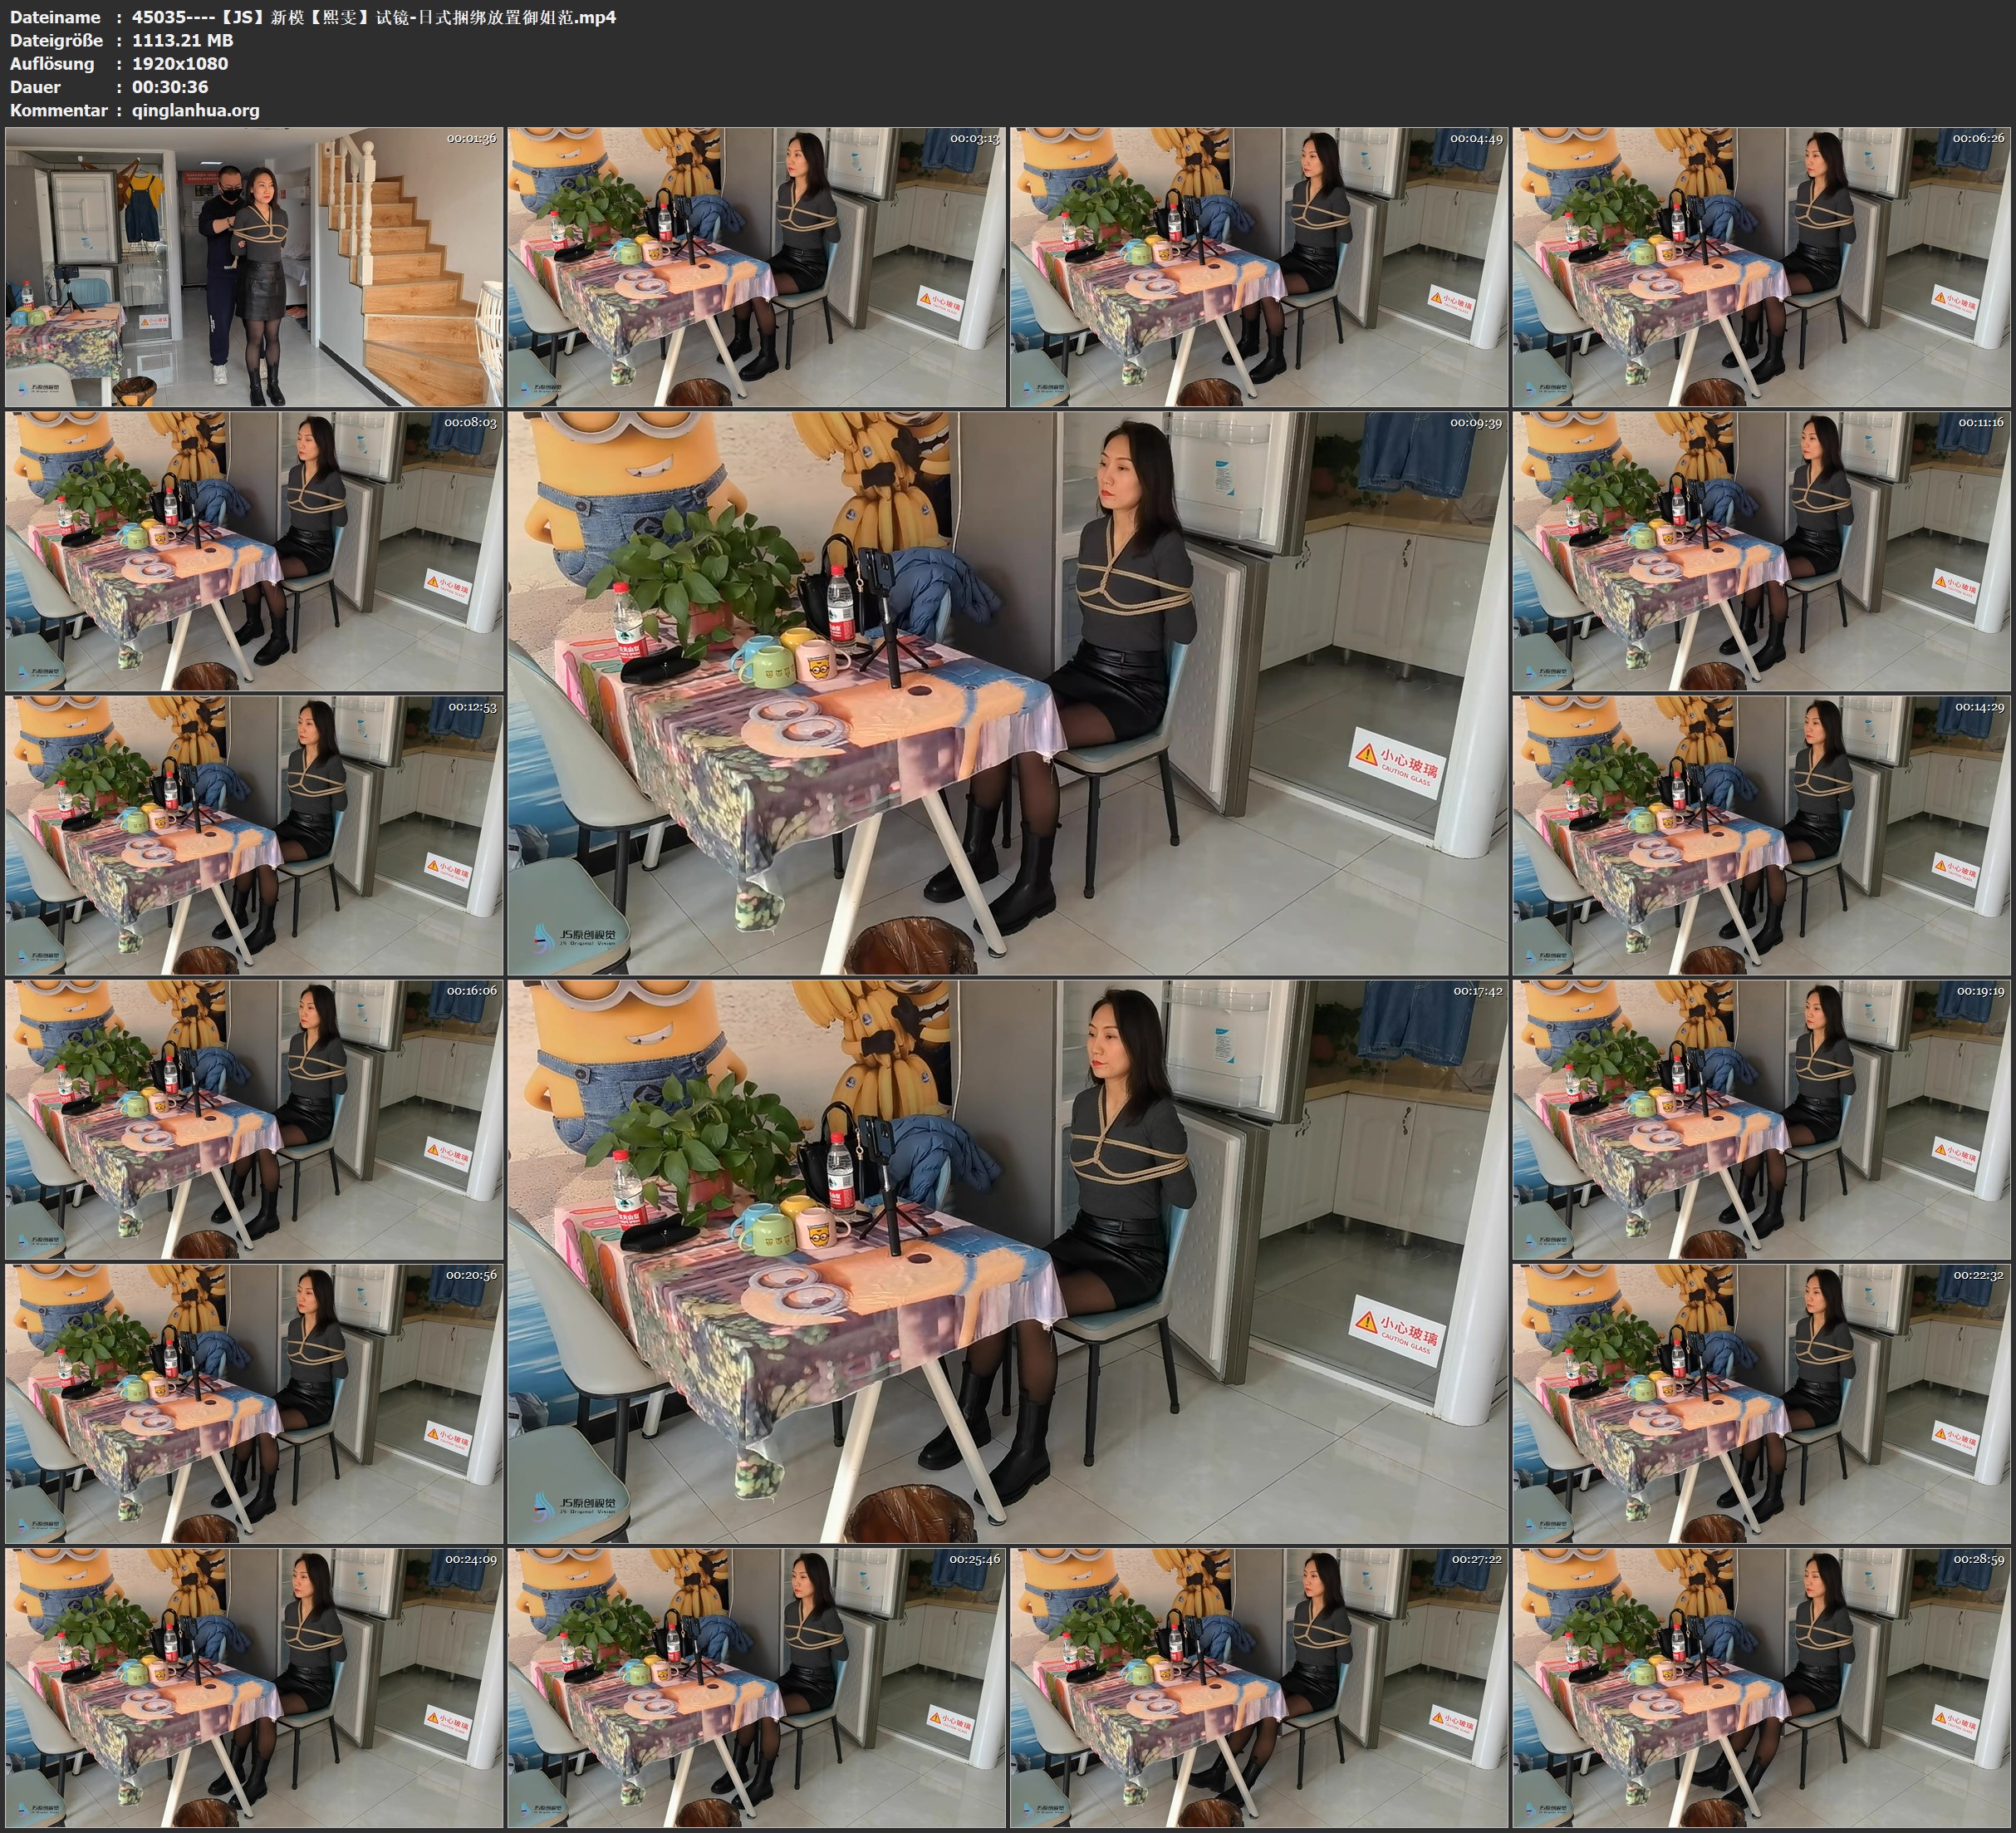The image size is (2016, 1833).
Task: Click the 00:24:09 frame thumbnail
Action: [x=254, y=1688]
